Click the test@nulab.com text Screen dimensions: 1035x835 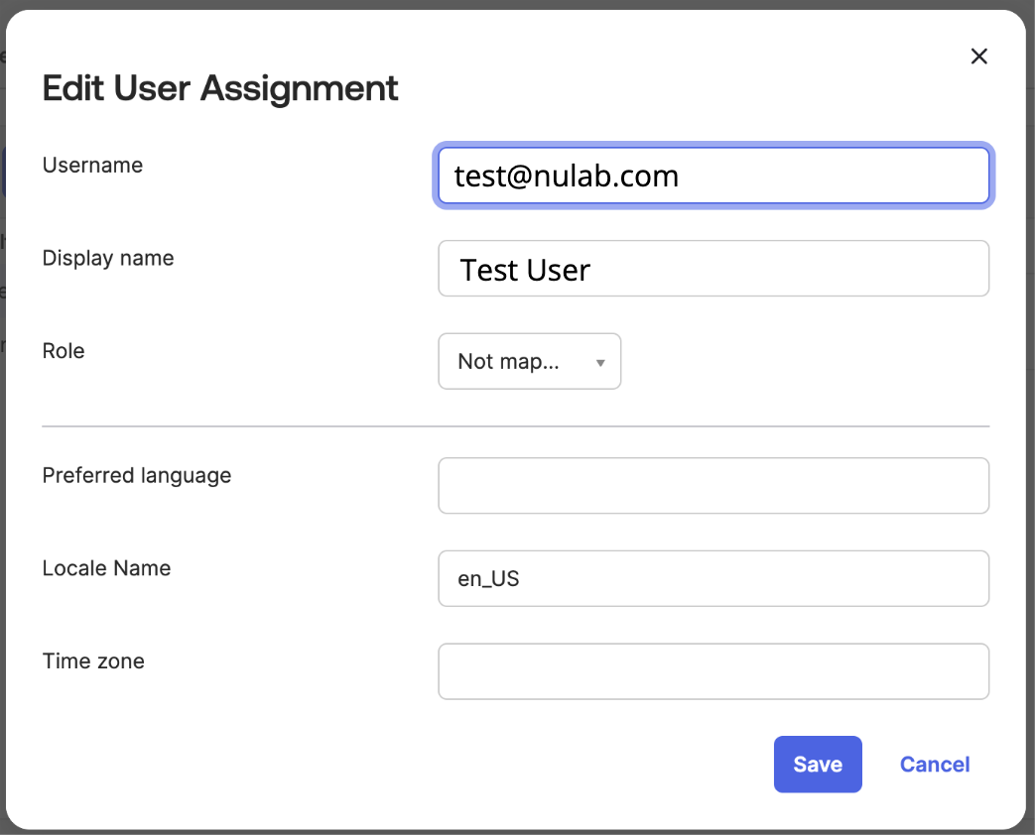click(x=567, y=177)
